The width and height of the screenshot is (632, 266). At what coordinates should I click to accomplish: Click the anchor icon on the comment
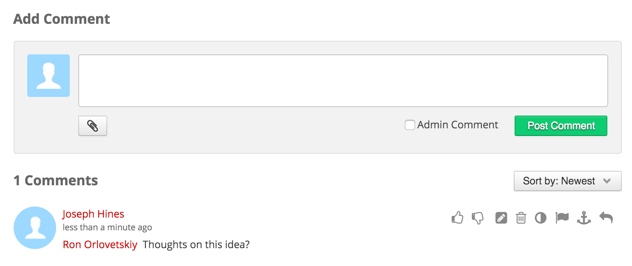coord(584,218)
